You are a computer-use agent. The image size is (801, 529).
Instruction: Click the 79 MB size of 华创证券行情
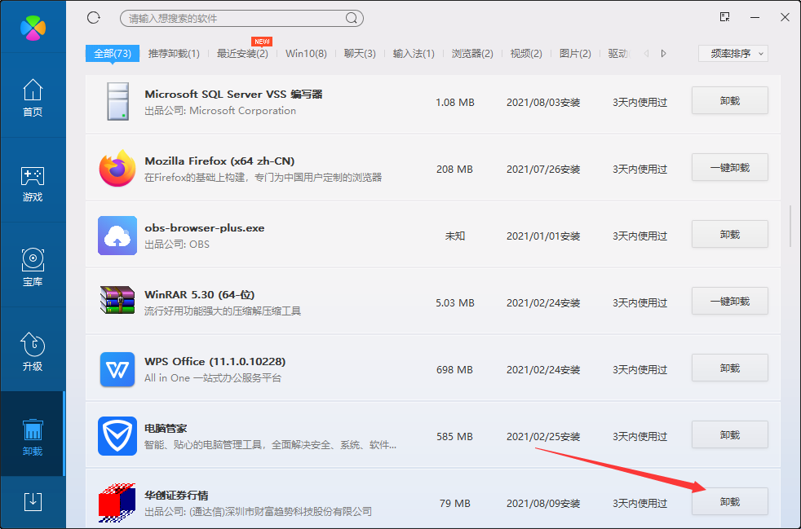[454, 504]
